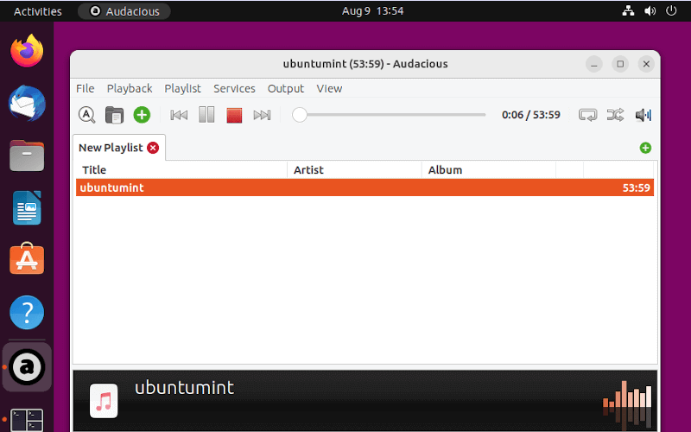Open Ubuntu Software from the dock
The image size is (691, 432).
(x=27, y=258)
